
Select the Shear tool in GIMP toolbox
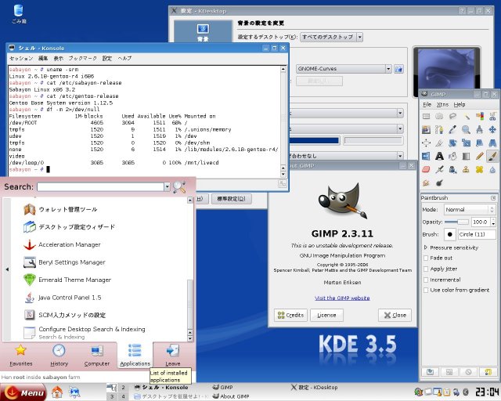[480, 143]
